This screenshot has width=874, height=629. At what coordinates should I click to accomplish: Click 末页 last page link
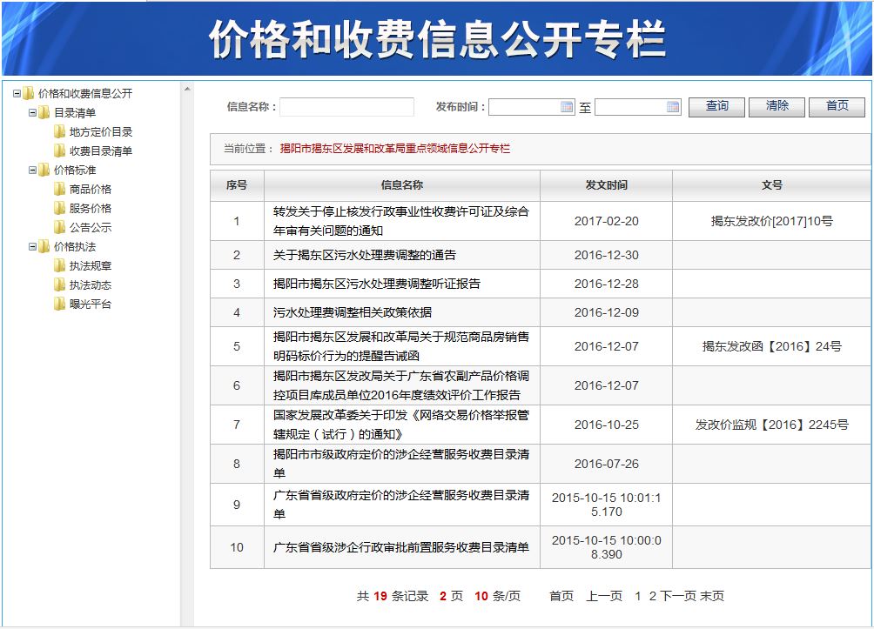point(712,596)
